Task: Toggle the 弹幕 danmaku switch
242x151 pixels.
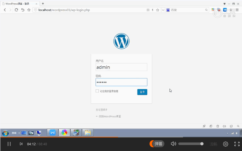Action: coord(157,144)
